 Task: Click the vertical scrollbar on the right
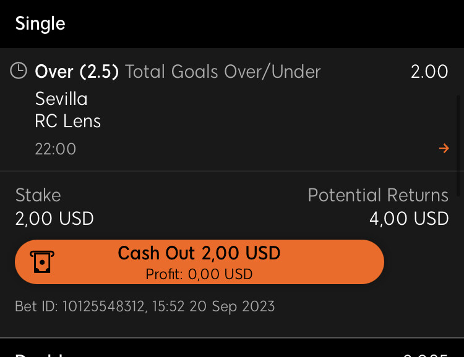[458, 145]
